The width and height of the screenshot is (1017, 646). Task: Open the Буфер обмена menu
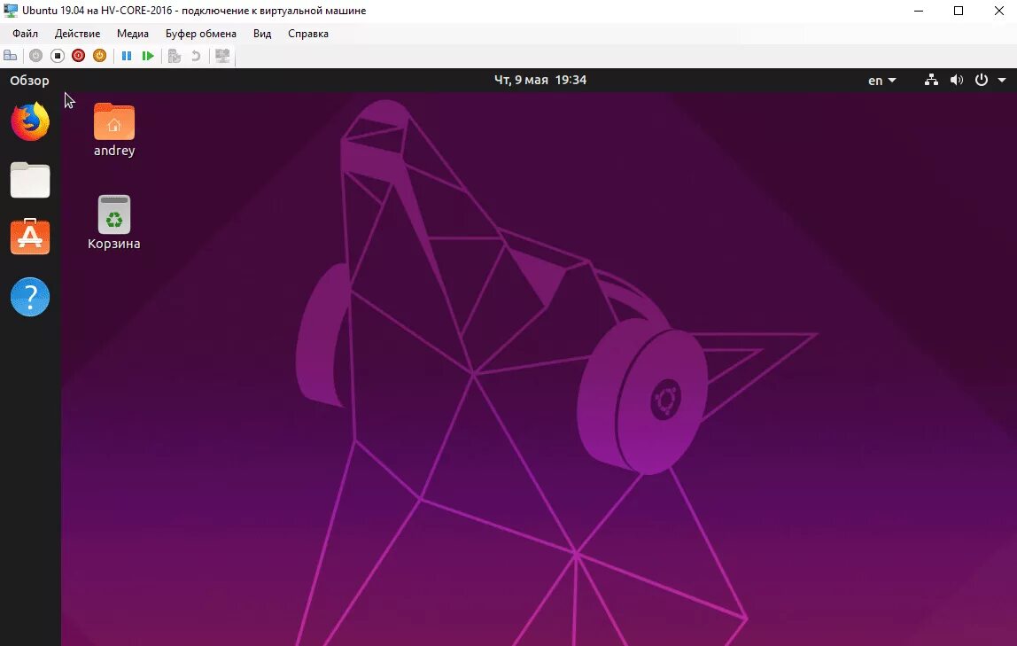tap(200, 34)
